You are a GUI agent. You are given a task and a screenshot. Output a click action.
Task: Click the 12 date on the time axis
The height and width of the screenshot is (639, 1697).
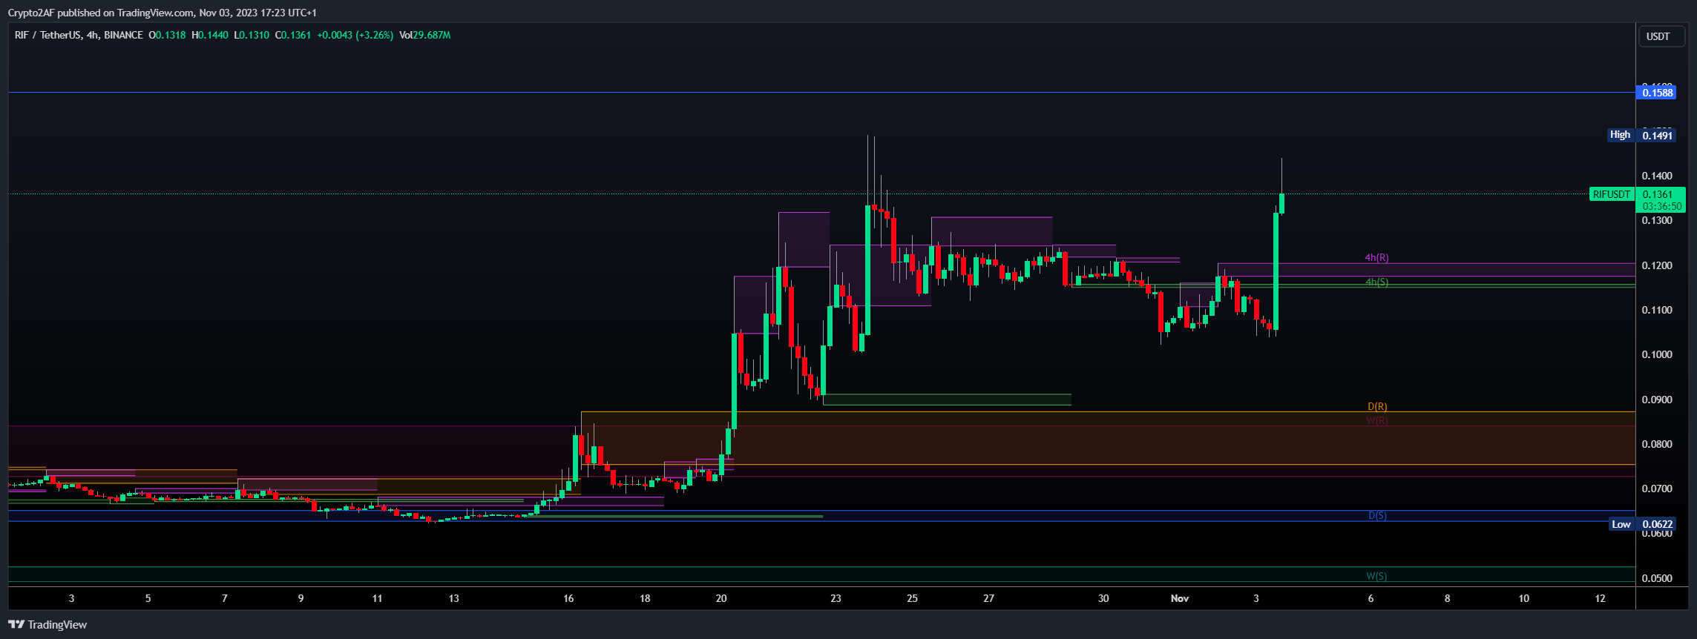(x=1600, y=598)
